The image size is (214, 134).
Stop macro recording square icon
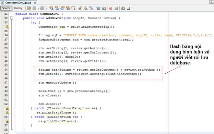(x=116, y=9)
